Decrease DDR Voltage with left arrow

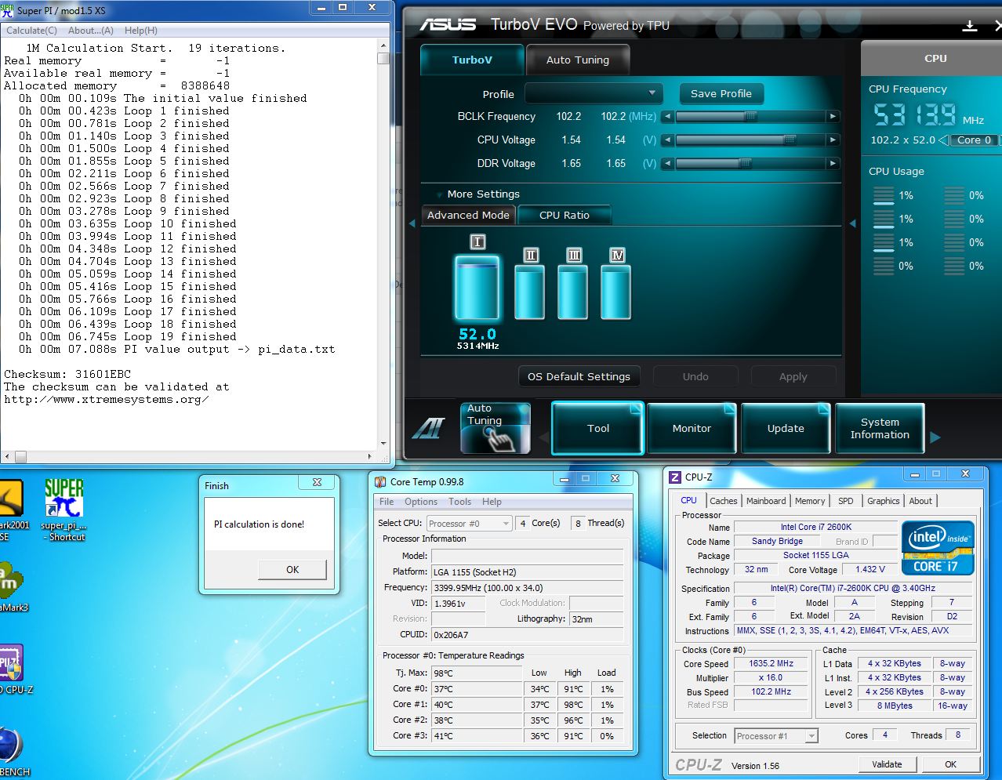pyautogui.click(x=667, y=164)
